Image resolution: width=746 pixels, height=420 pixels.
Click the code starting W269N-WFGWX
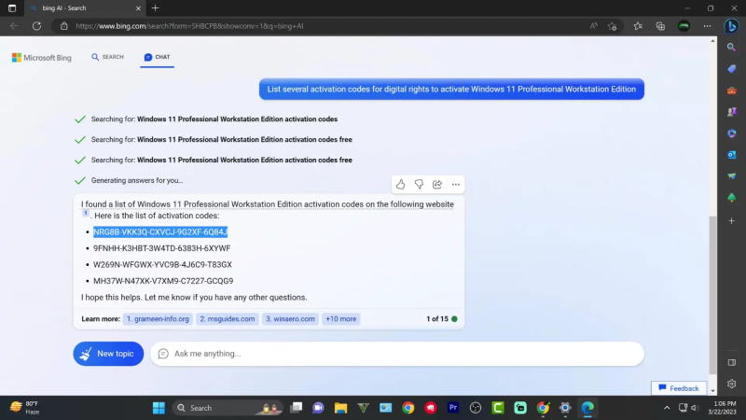[x=162, y=264]
